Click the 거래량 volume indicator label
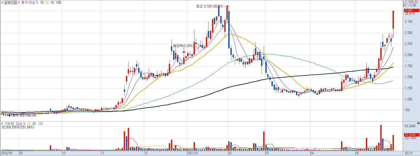420x156 pixels. [9, 124]
